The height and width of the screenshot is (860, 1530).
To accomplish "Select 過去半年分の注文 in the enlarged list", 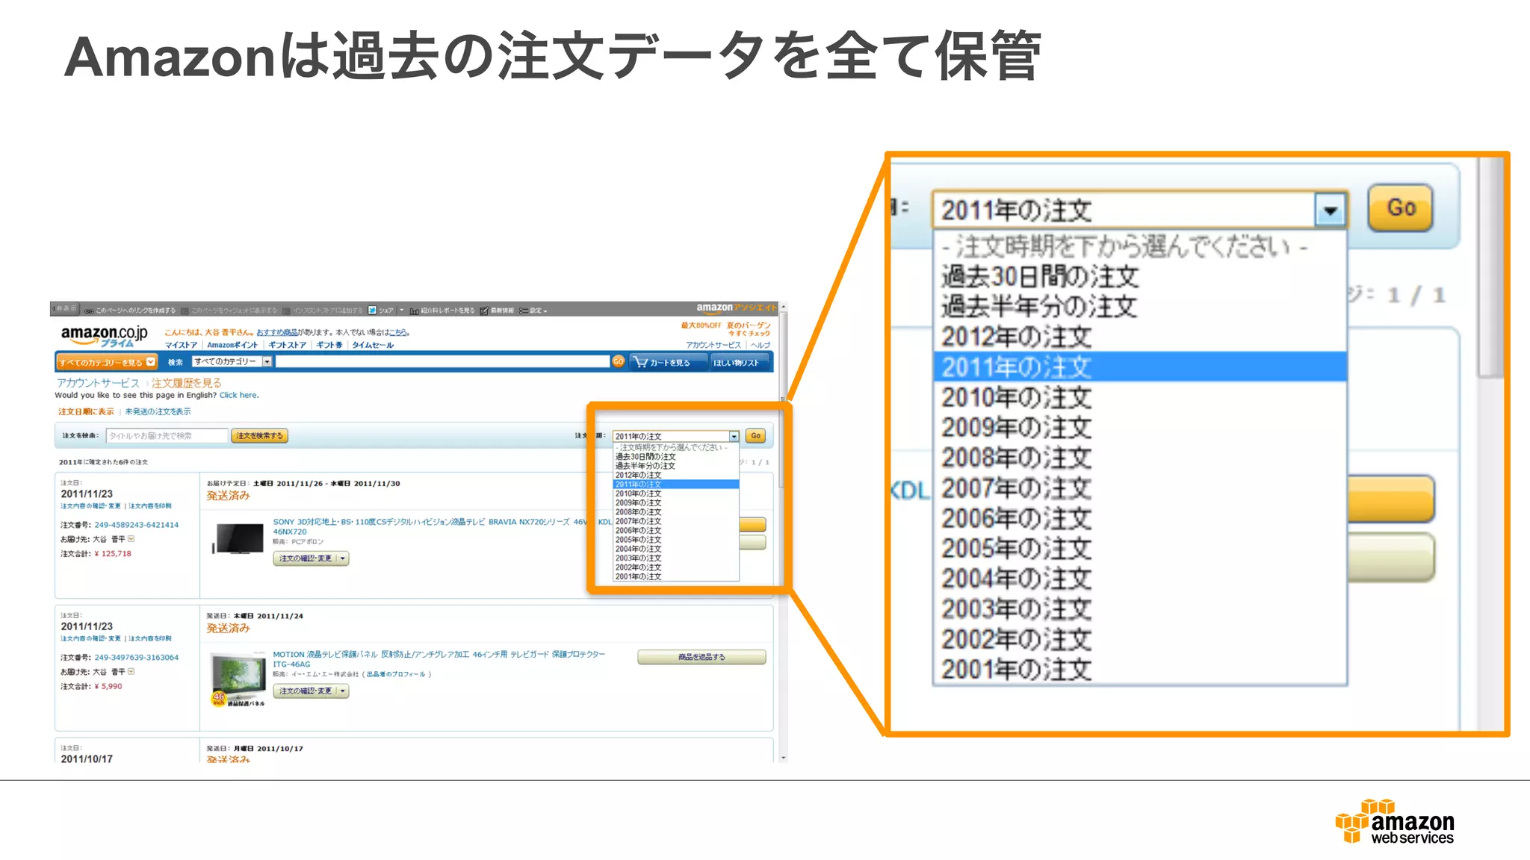I will click(x=1139, y=306).
